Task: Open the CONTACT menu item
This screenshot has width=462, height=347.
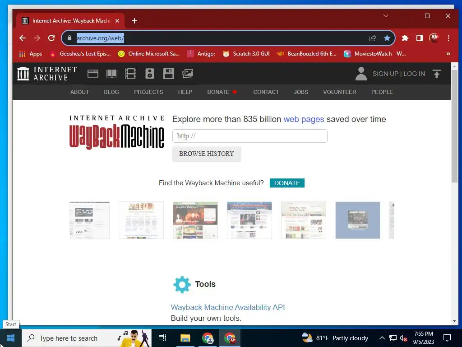Action: 266,92
